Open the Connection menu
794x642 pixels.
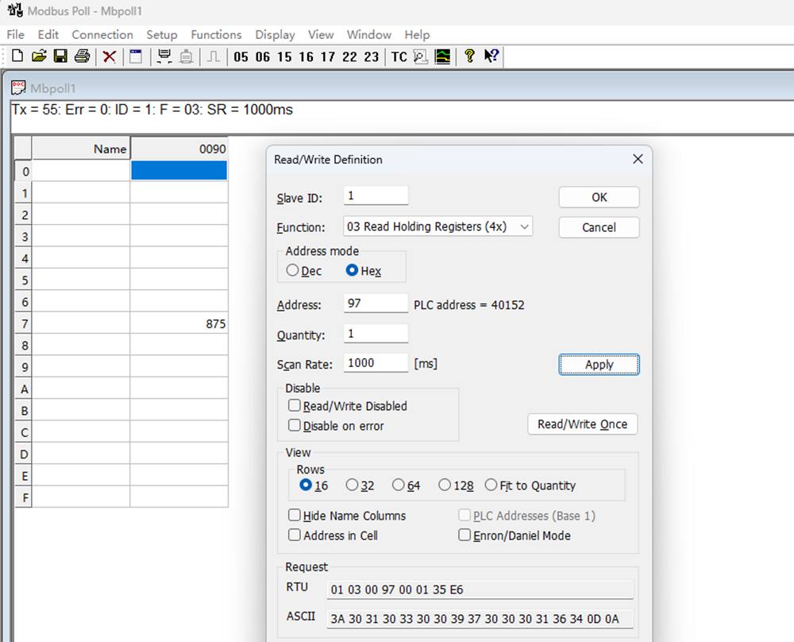[x=102, y=34]
